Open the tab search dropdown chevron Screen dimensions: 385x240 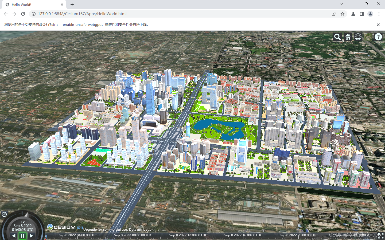[342, 4]
